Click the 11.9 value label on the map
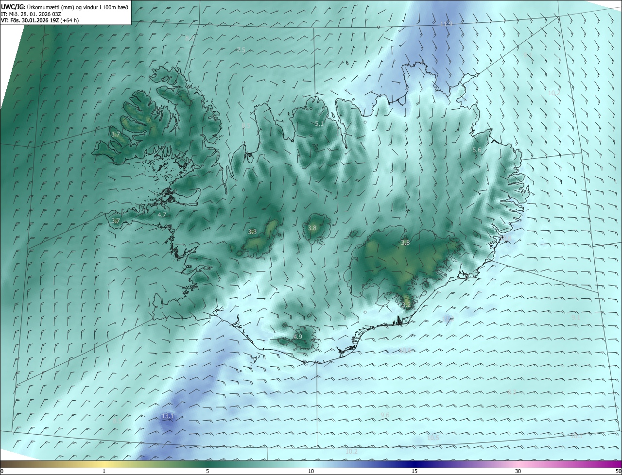622x475 pixels. click(x=446, y=24)
